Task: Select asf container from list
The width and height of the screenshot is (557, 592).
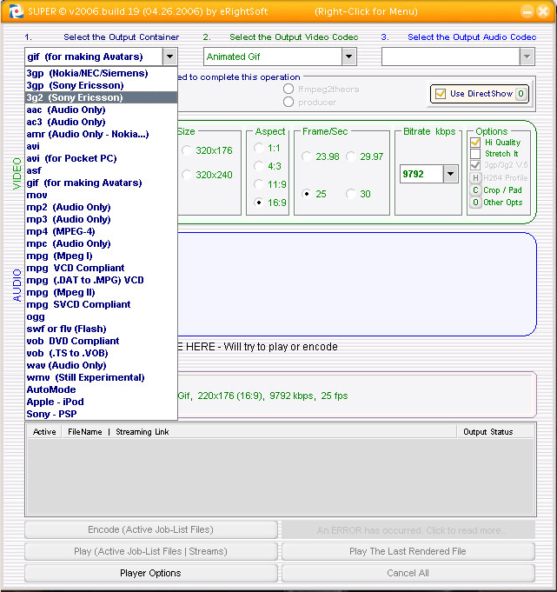Action: click(101, 170)
